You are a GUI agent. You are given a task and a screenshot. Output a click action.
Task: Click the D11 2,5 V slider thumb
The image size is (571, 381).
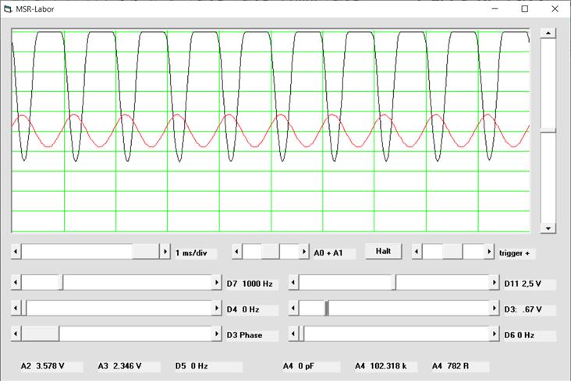point(395,282)
